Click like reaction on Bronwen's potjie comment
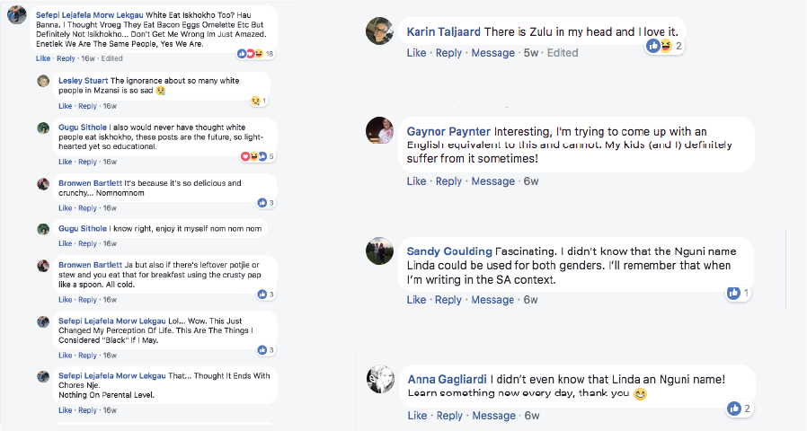This screenshot has width=807, height=431. point(262,294)
